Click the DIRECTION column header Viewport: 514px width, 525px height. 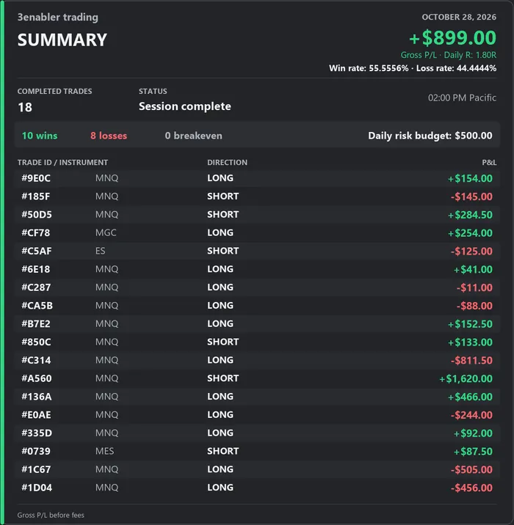pos(227,162)
